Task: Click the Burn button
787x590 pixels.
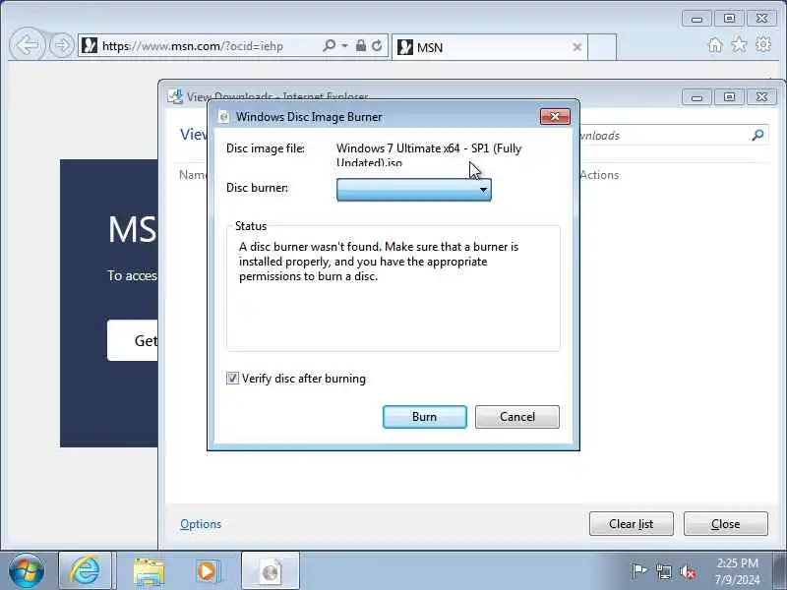Action: (425, 417)
